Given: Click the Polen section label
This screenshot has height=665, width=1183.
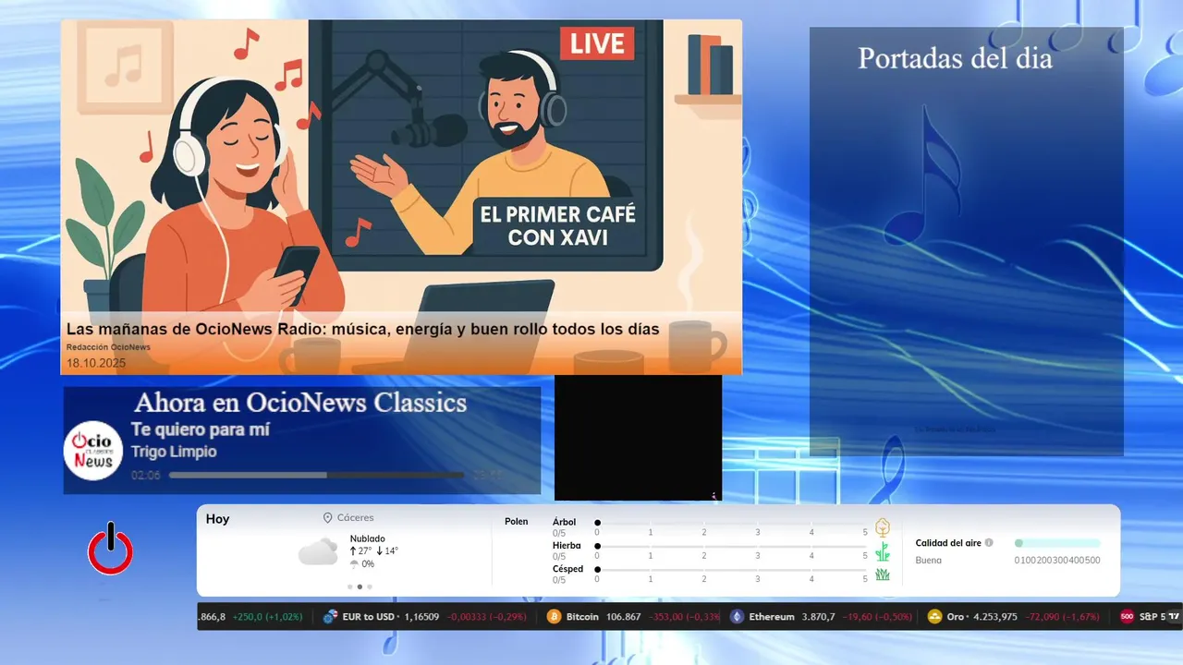Looking at the screenshot, I should [x=517, y=522].
